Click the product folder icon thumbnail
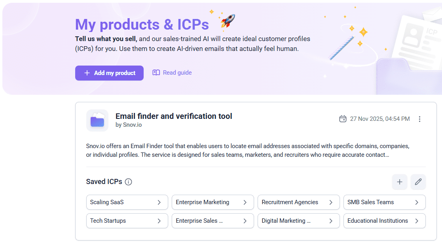 97,120
